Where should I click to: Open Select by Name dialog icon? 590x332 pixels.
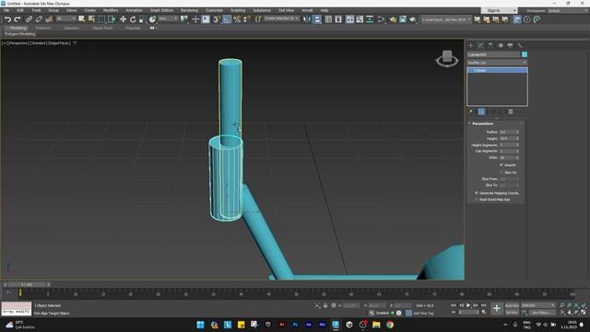[x=91, y=19]
